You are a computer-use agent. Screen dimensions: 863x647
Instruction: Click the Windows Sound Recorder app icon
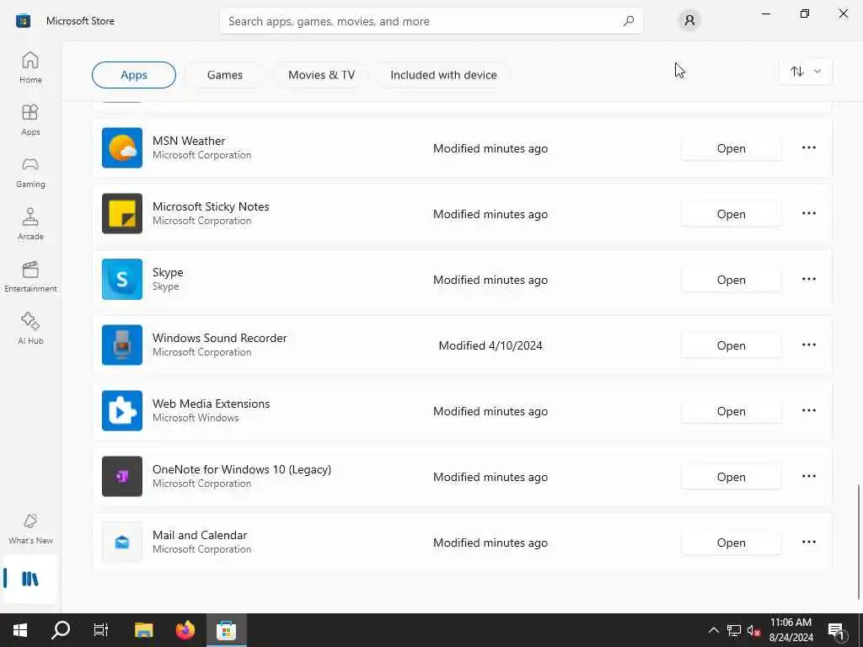coord(122,345)
